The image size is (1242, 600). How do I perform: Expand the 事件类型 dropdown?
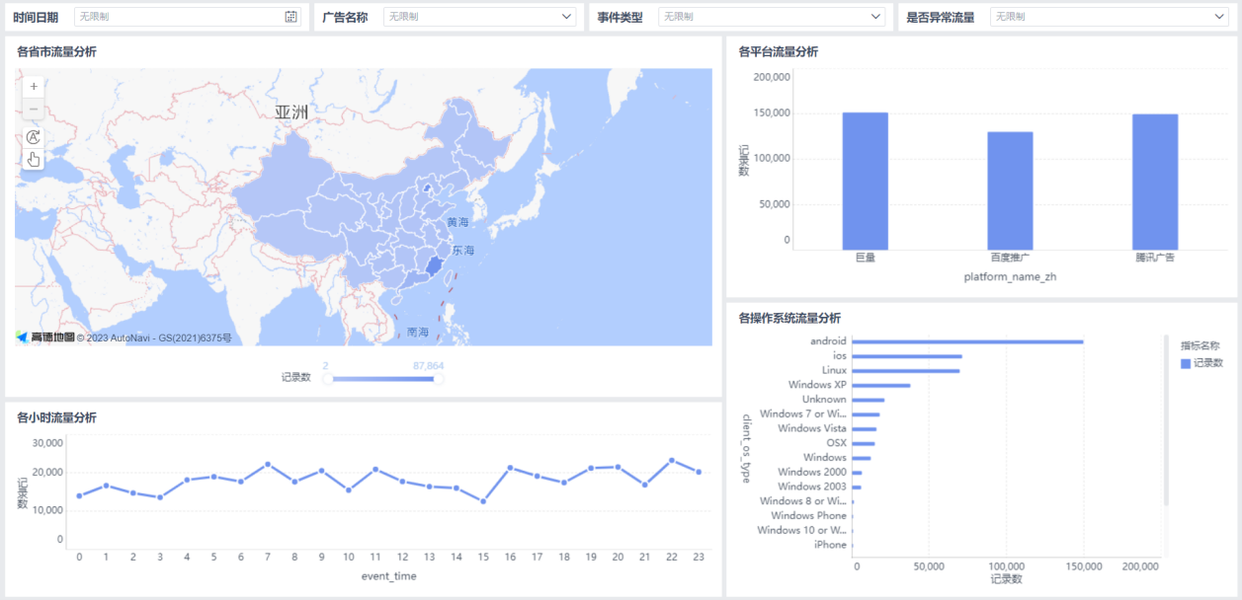tap(876, 17)
